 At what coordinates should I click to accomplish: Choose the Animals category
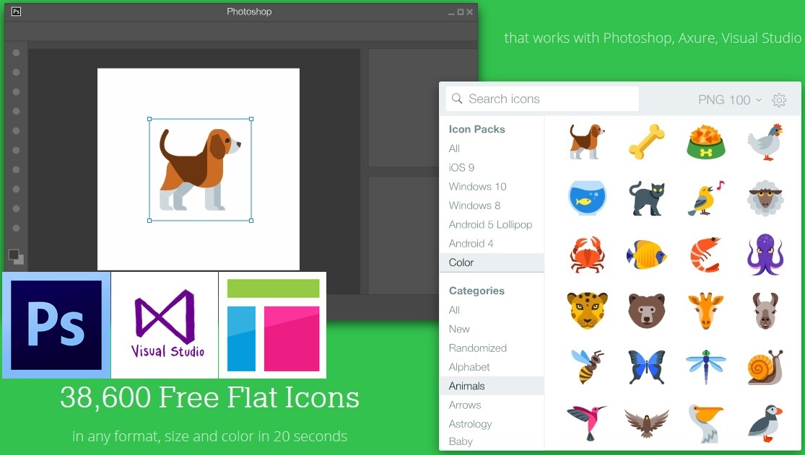466,386
